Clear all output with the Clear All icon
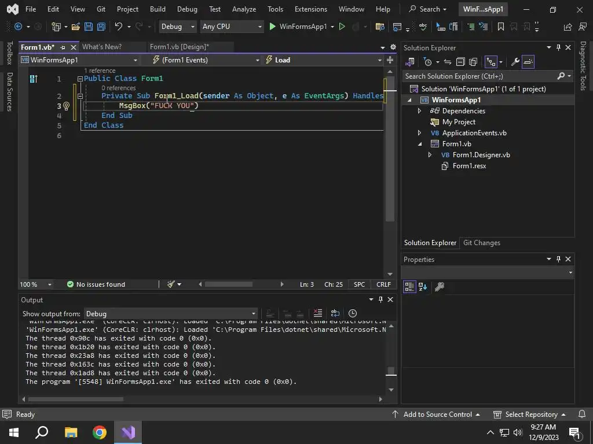Viewport: 593px width, 444px height. click(318, 313)
